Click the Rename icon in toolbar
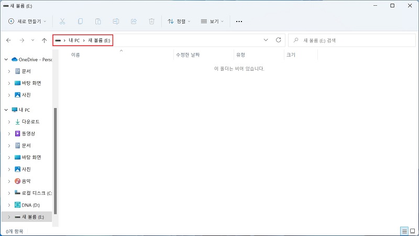The height and width of the screenshot is (236, 419). tap(116, 22)
